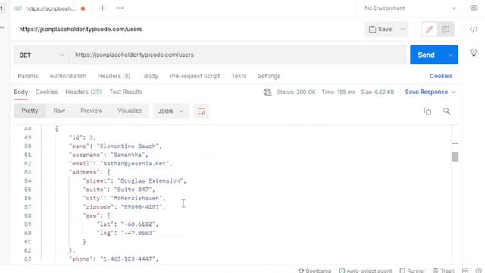Click the response vertical scrollbar thumb
Image resolution: width=485 pixels, height=273 pixels.
point(455,157)
